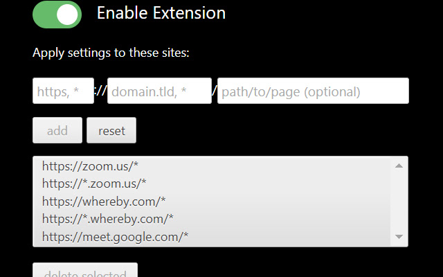443x277 pixels.
Task: Select https://meet.google.com/* in the list
Action: point(115,237)
